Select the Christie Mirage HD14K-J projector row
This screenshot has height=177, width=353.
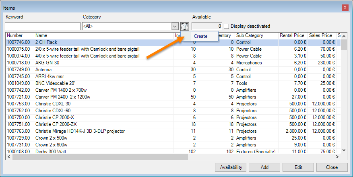coord(80,131)
